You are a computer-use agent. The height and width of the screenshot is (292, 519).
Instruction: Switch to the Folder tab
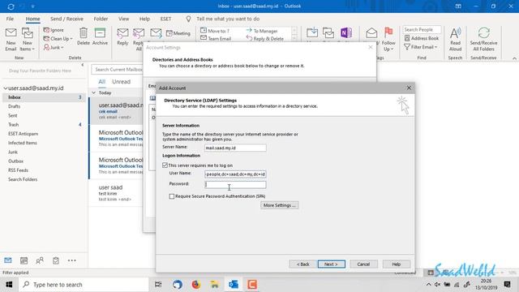(101, 19)
